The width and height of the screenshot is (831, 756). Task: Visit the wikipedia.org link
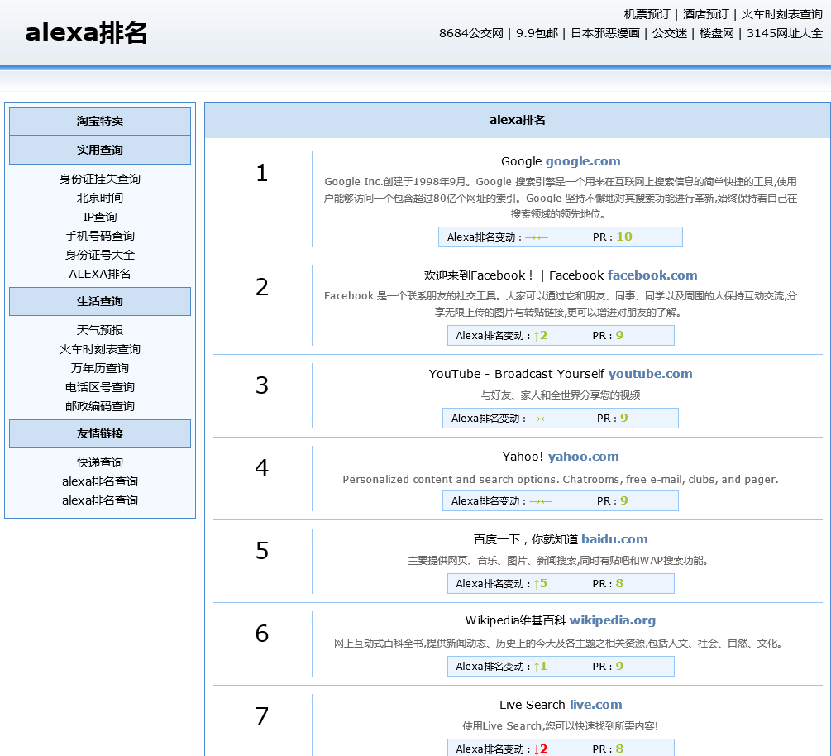(613, 620)
